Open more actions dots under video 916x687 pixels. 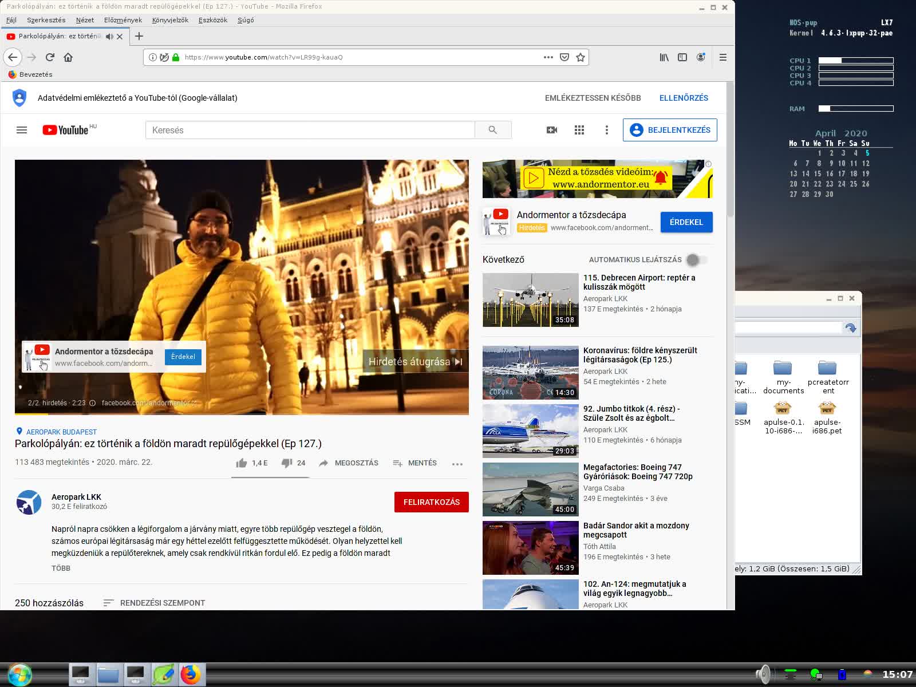pos(457,464)
